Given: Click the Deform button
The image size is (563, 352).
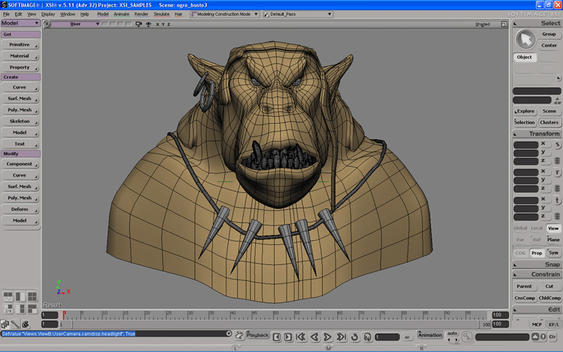Looking at the screenshot, I should [20, 209].
